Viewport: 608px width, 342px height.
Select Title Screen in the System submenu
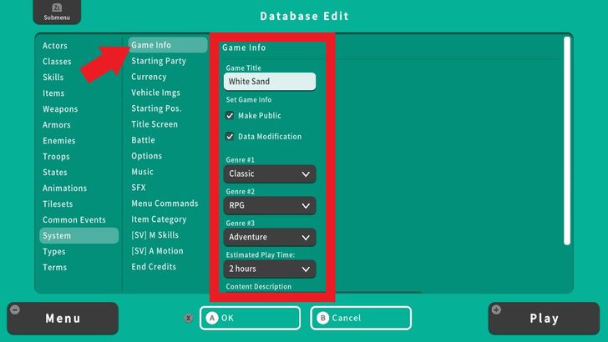[x=155, y=124]
